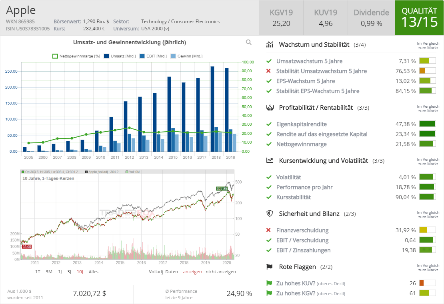Click the Eigenkapitalrendite comparison bar

pos(427,124)
